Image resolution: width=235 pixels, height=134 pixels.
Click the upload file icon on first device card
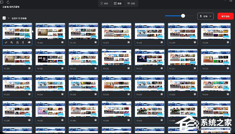coord(23,42)
